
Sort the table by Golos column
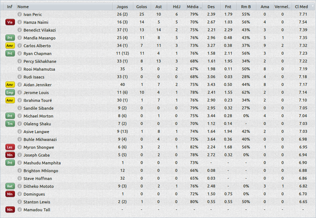141,7
